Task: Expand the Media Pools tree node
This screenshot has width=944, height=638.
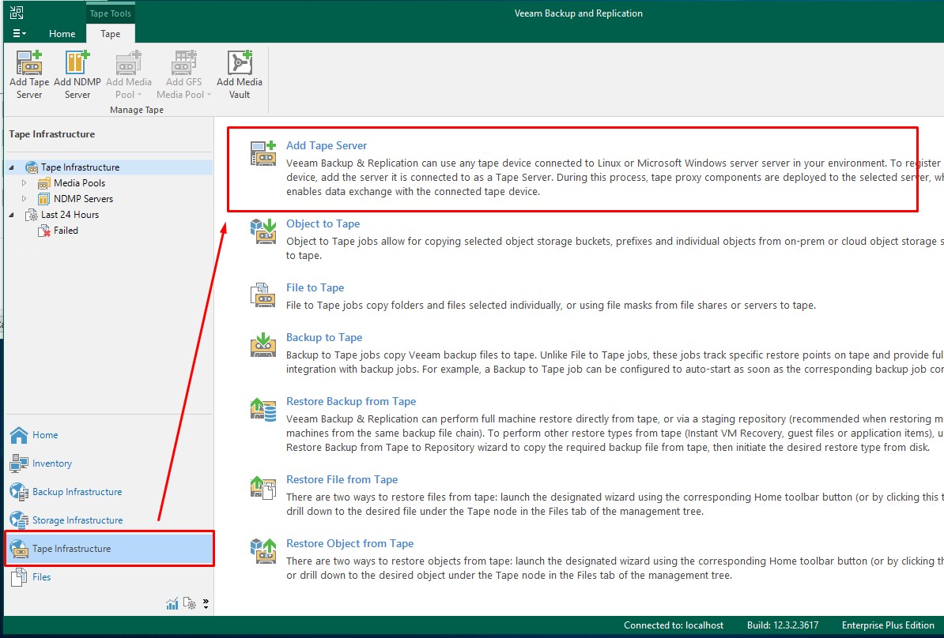Action: [x=25, y=183]
